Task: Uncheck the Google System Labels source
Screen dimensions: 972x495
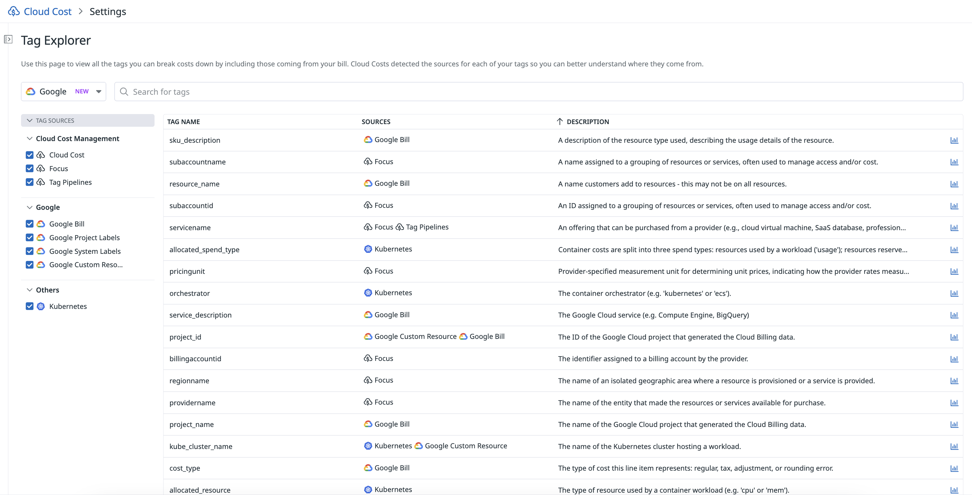Action: [29, 251]
